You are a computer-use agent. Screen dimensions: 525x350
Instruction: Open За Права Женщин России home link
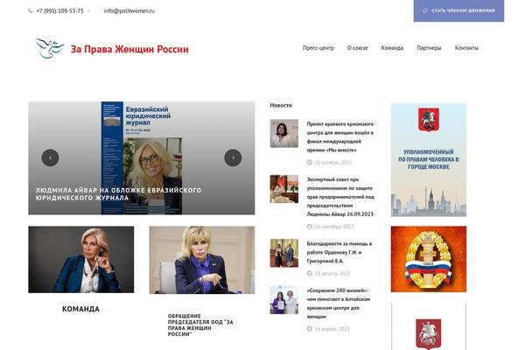coord(129,49)
